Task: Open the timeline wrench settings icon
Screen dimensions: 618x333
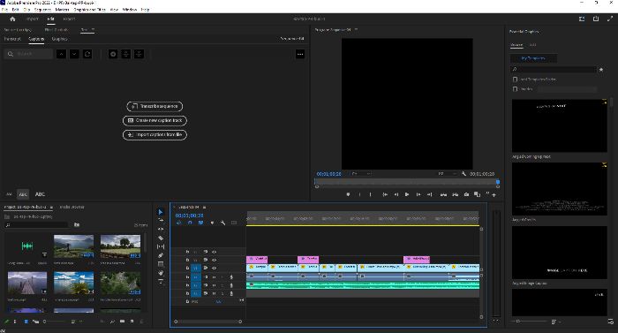Action: click(x=222, y=223)
